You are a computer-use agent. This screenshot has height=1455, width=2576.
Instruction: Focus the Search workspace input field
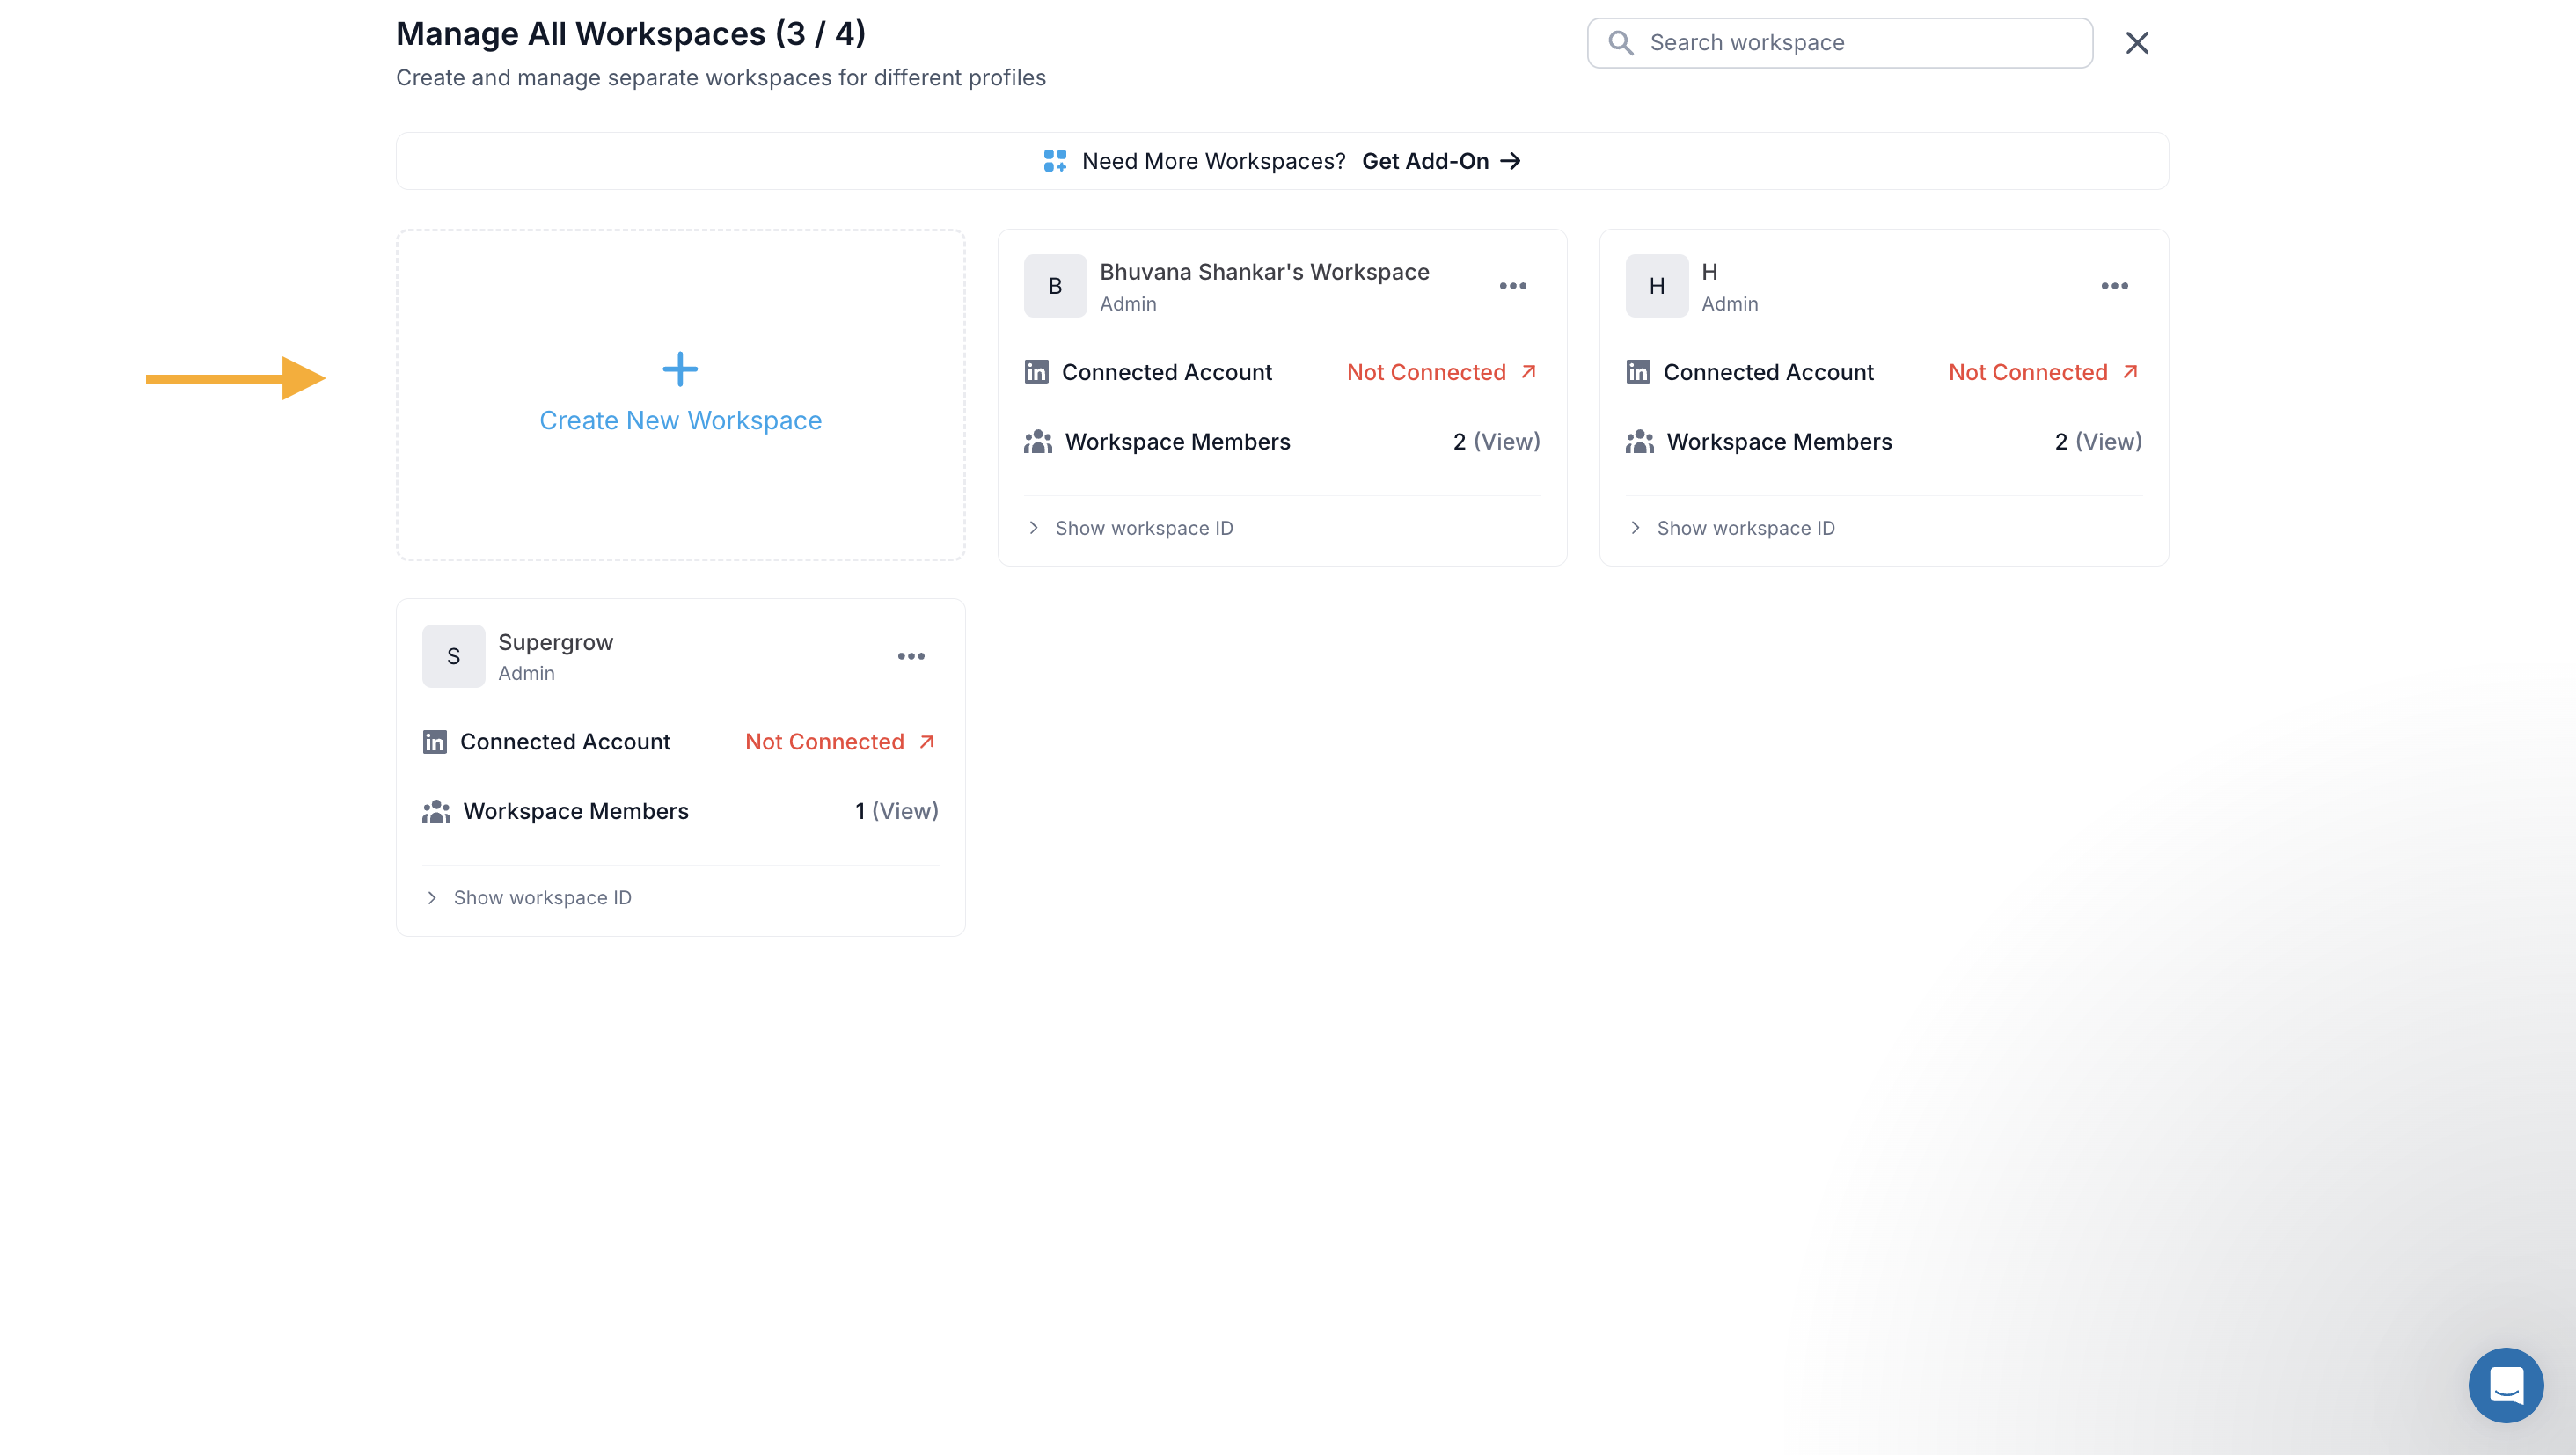[x=1839, y=43]
